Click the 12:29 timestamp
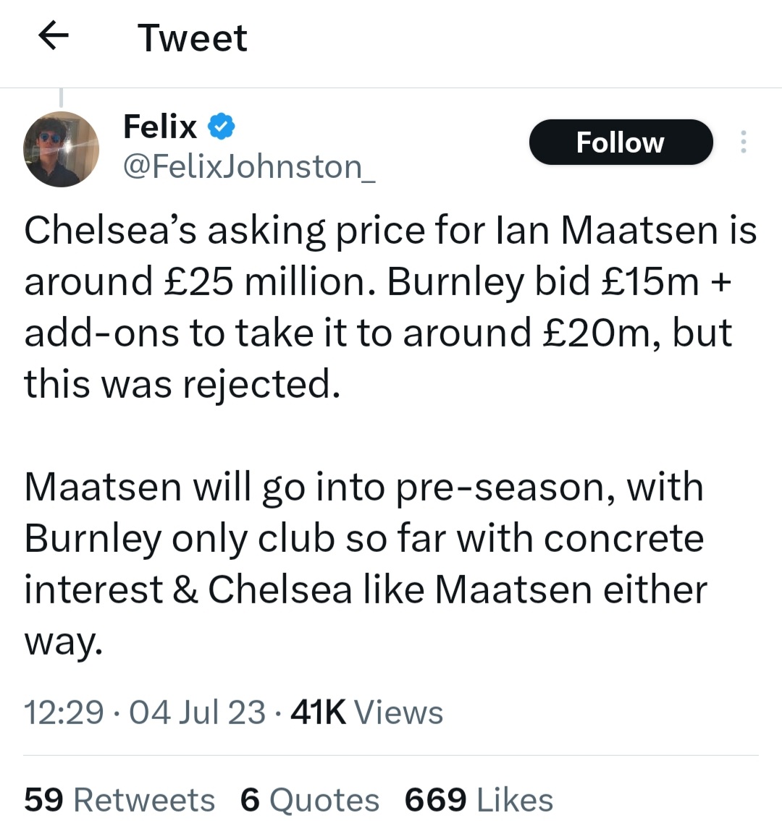 [64, 712]
